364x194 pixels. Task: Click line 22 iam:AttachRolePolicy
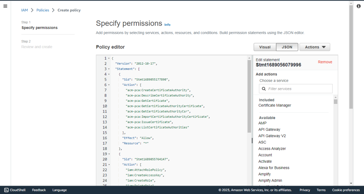tap(146, 170)
